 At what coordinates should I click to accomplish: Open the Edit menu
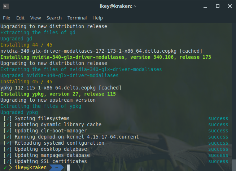click(20, 18)
